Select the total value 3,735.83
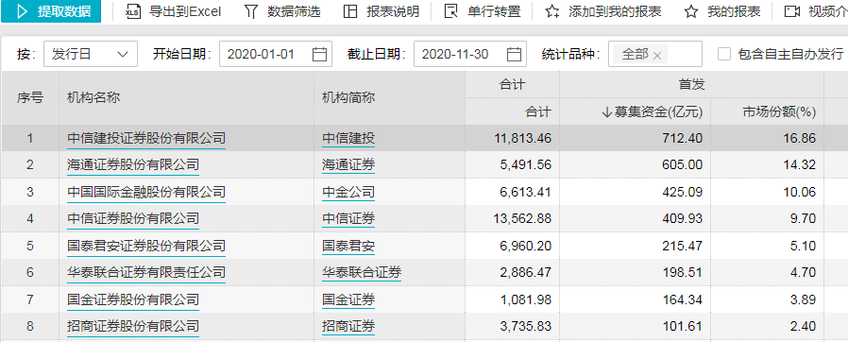 coord(525,326)
